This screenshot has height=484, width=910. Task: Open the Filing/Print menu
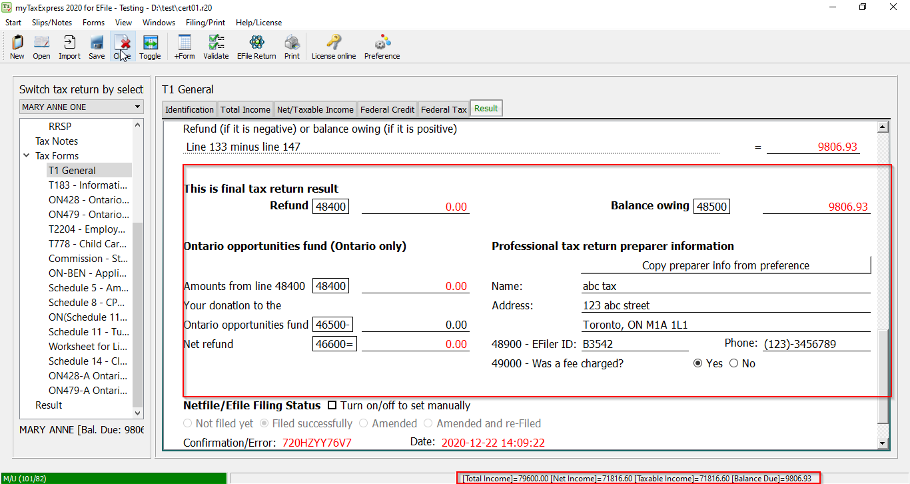click(x=205, y=23)
